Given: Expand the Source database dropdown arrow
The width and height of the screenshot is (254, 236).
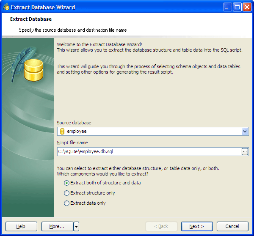Looking at the screenshot, I should 245,131.
